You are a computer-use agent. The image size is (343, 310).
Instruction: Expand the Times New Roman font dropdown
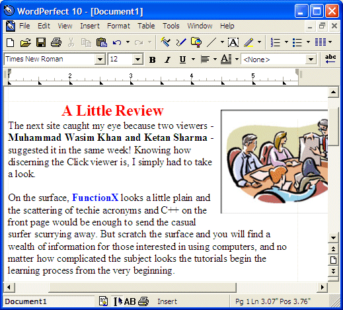coord(100,59)
